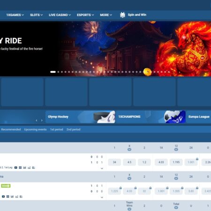Click the lock icon on the 4.33 odds
Viewport: 211px width, 211px height.
pyautogui.click(x=136, y=188)
